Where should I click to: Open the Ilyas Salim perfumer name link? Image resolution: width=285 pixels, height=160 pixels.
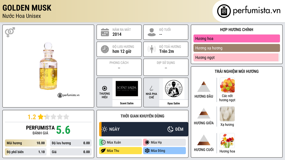coord(174,103)
